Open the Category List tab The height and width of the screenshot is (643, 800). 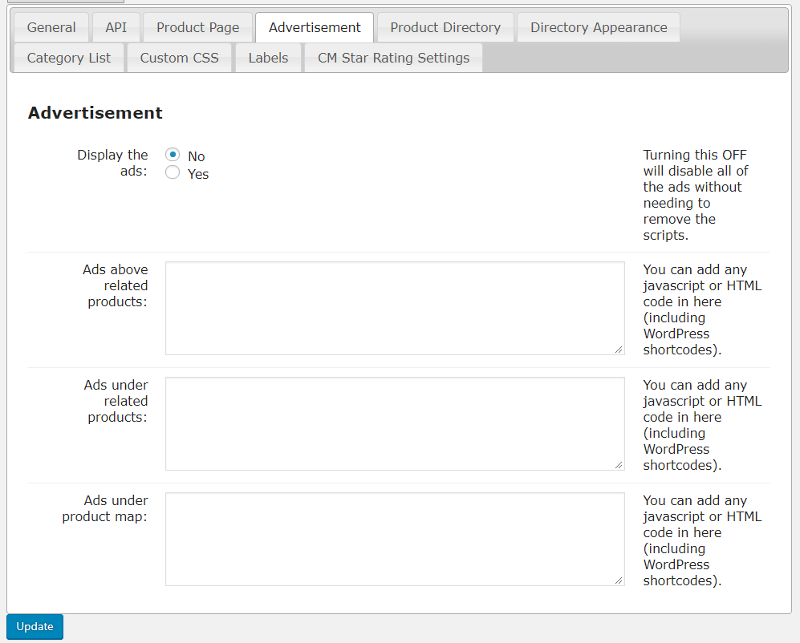point(69,58)
